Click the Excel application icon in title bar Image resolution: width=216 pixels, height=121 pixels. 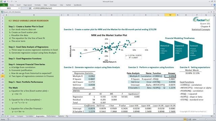click(x=1, y=1)
